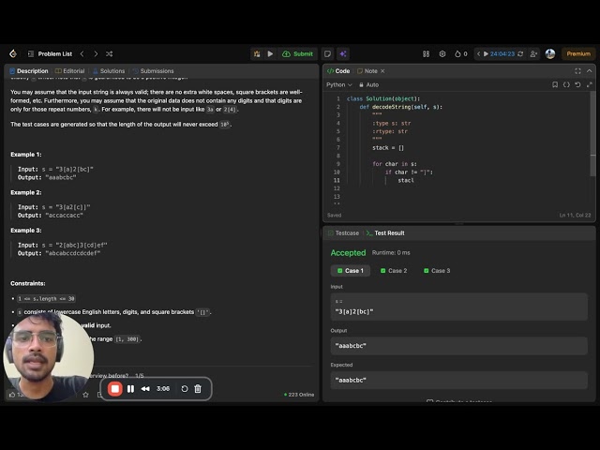The image size is (600, 450).
Task: Open the Testcase tab
Action: click(343, 233)
